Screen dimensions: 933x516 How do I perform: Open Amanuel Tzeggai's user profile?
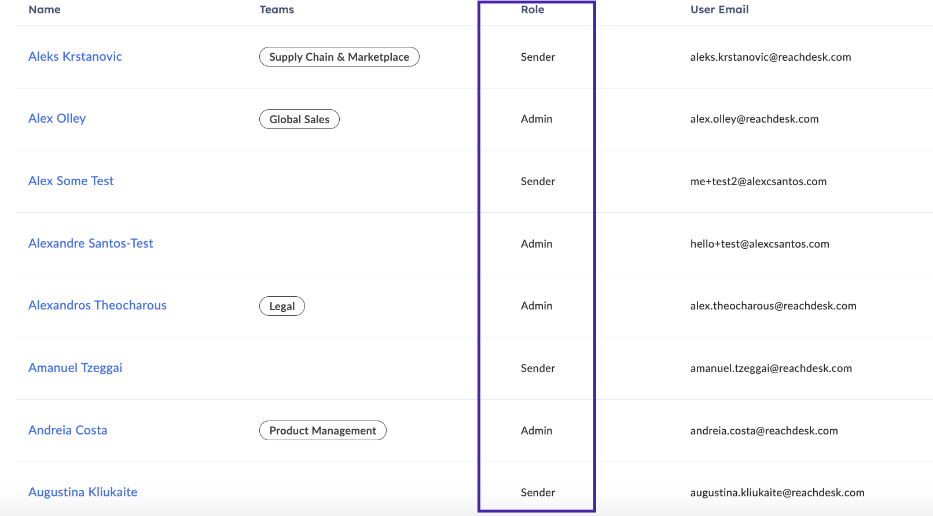coord(75,368)
